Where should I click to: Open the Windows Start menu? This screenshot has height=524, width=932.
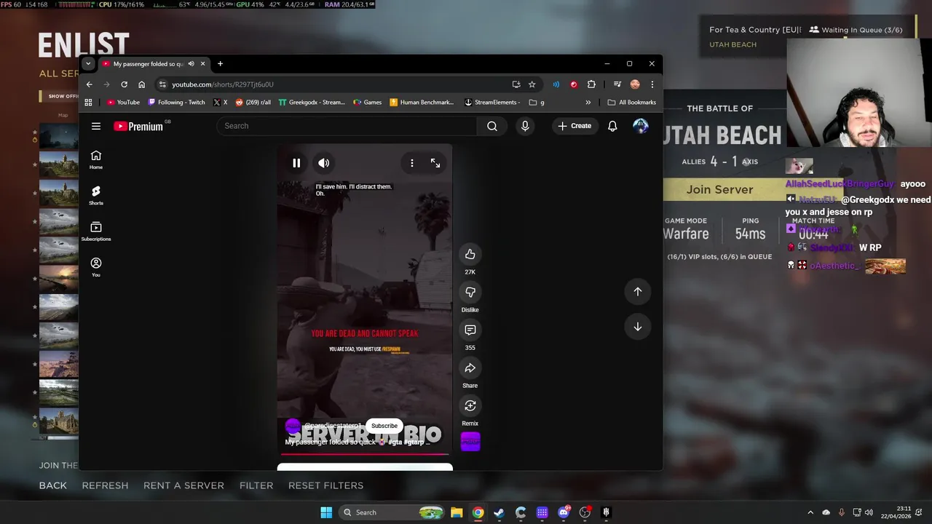click(x=326, y=512)
